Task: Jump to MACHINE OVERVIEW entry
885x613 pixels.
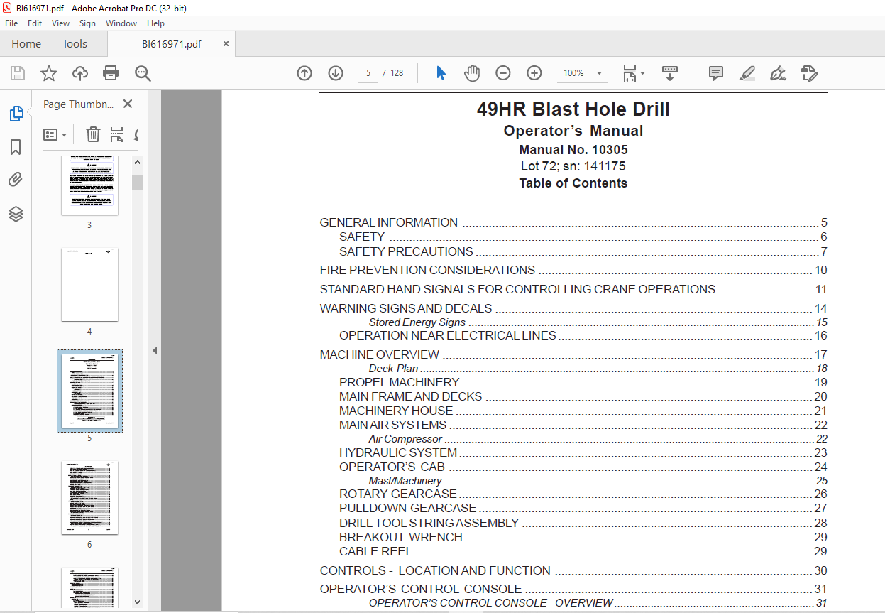Action: coord(573,354)
